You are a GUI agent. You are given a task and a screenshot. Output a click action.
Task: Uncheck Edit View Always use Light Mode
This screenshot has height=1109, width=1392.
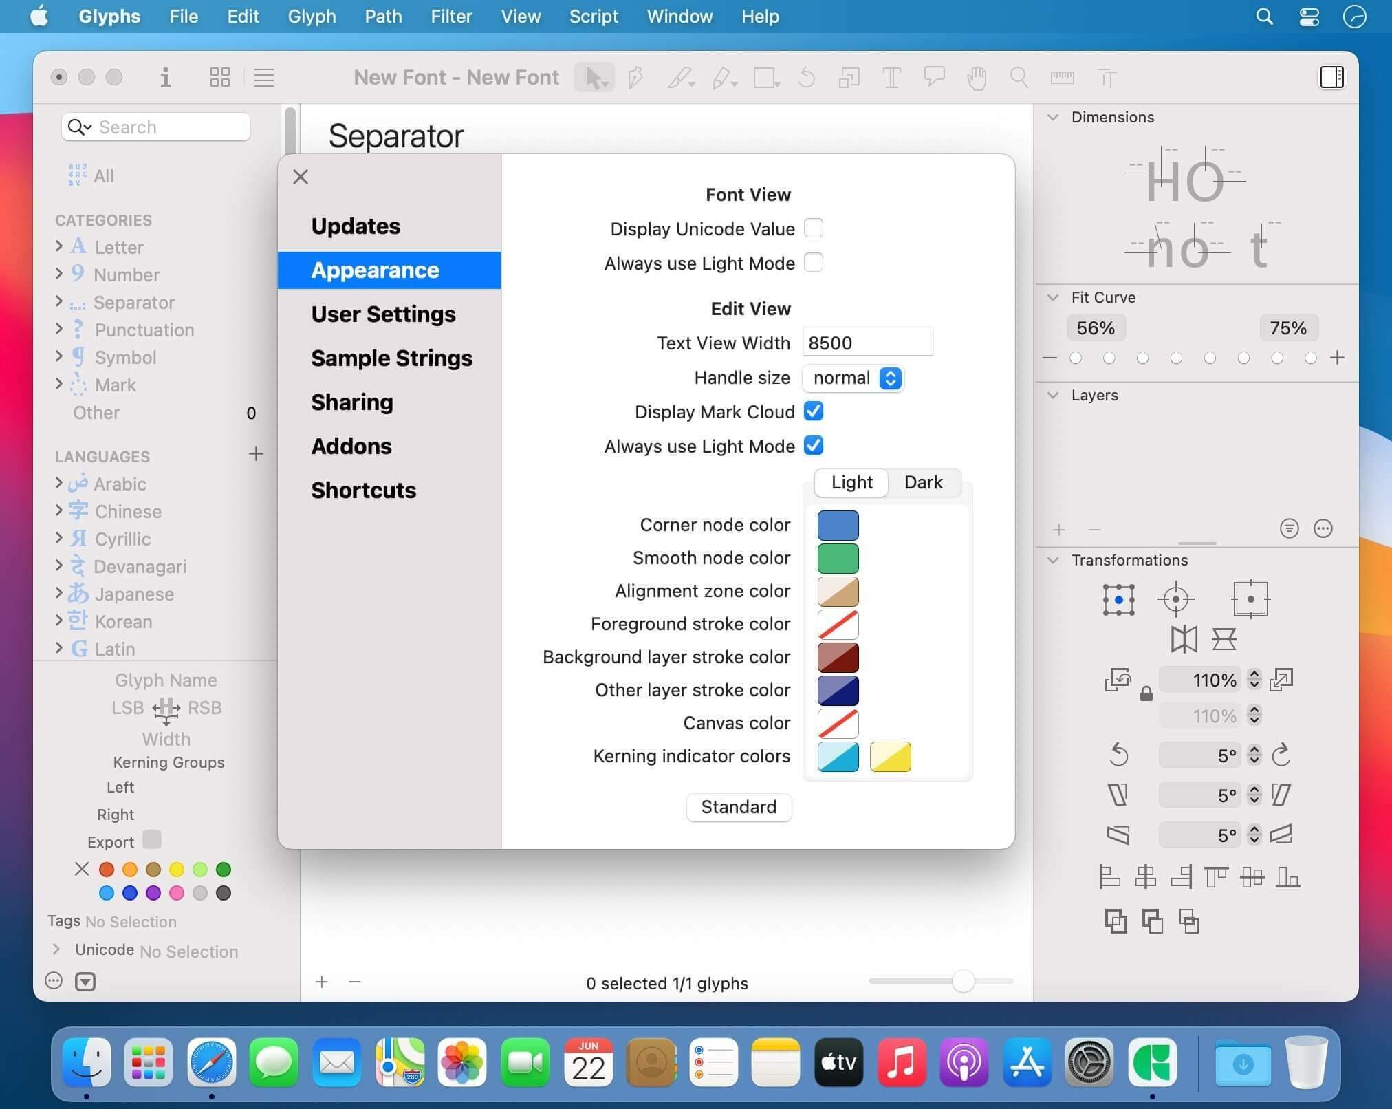[x=814, y=445]
